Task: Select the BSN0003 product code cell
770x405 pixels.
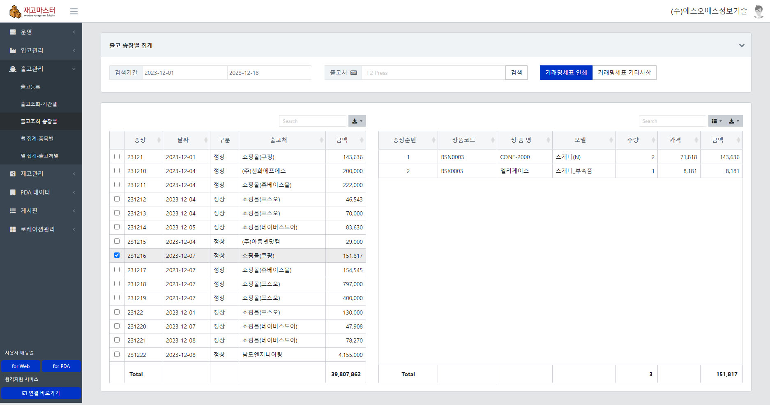Action: point(467,157)
